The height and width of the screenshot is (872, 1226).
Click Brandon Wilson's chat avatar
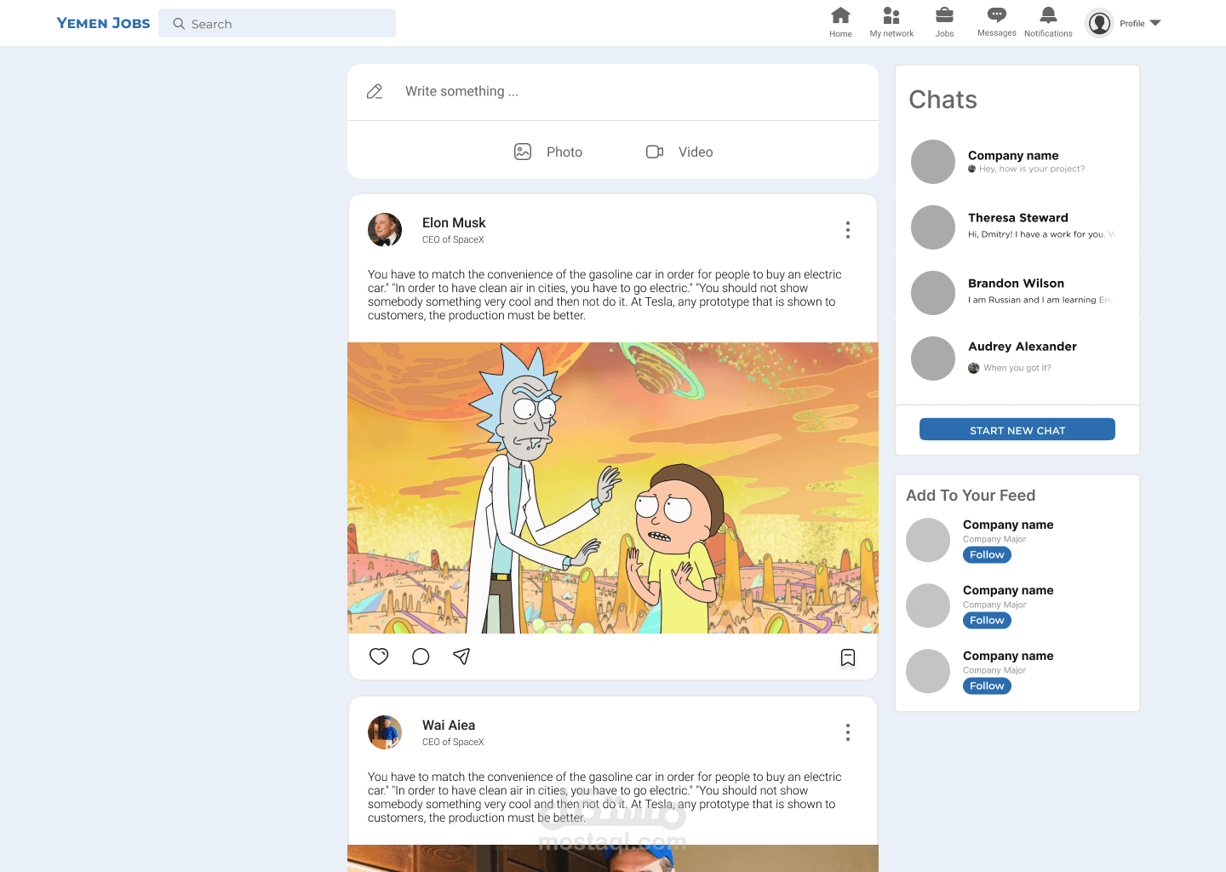coord(933,293)
